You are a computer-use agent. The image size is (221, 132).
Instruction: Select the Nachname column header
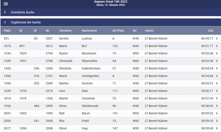89,31
